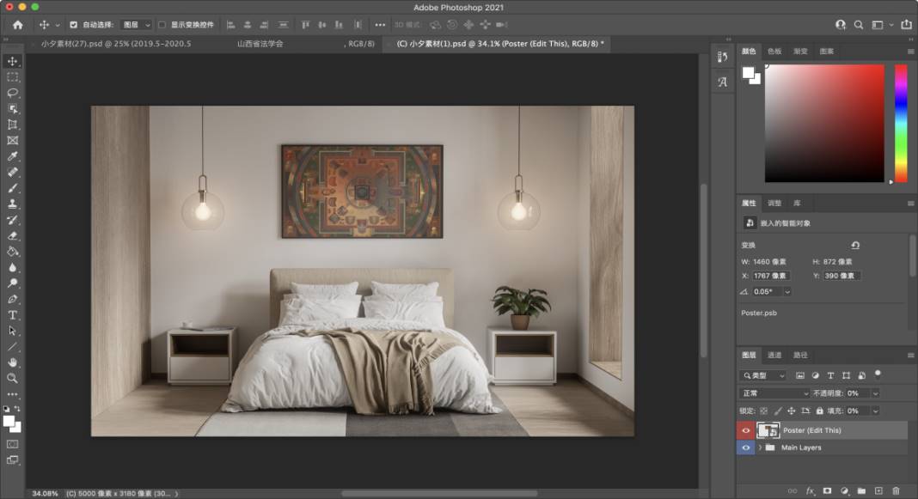Click the create new layer icon
The height and width of the screenshot is (499, 918).
pyautogui.click(x=878, y=490)
